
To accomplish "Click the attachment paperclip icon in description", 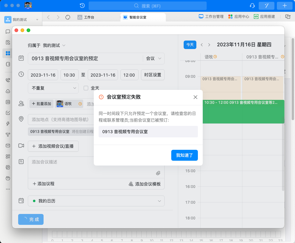I will point(158,173).
